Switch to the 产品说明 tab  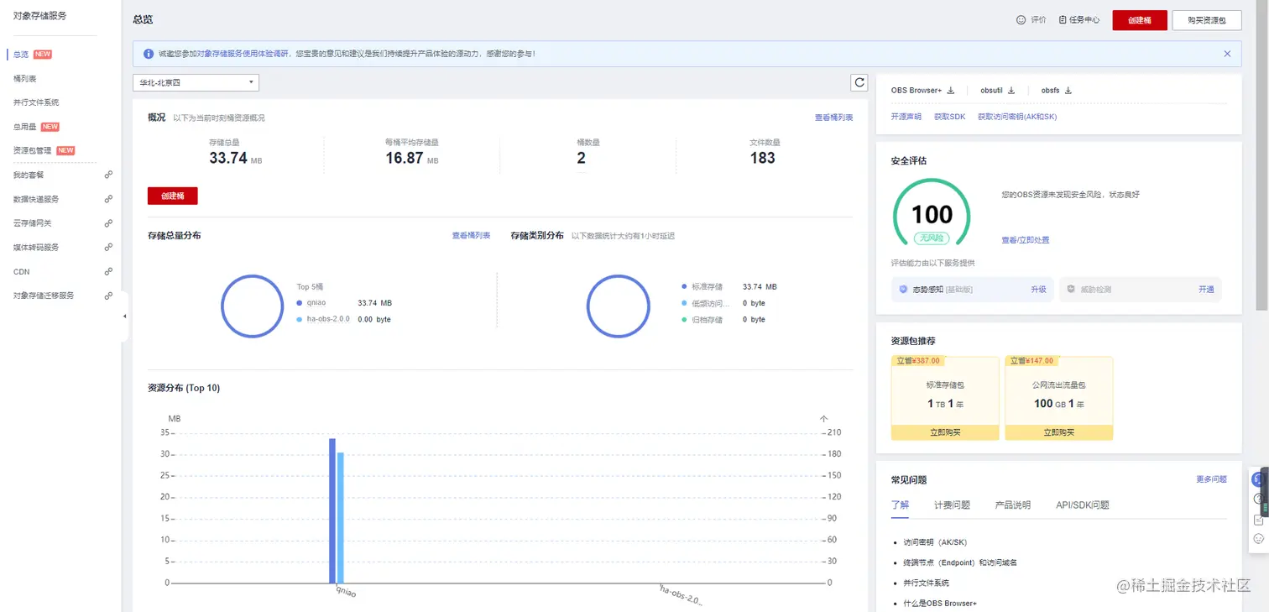click(x=1012, y=505)
